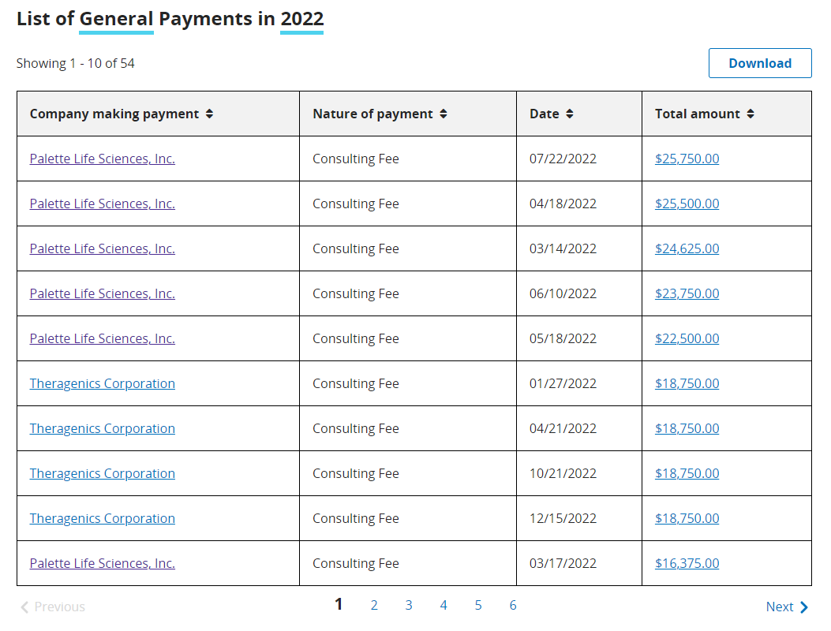Jump to page 6 of results
Viewport: 831px width, 631px height.
coord(513,605)
